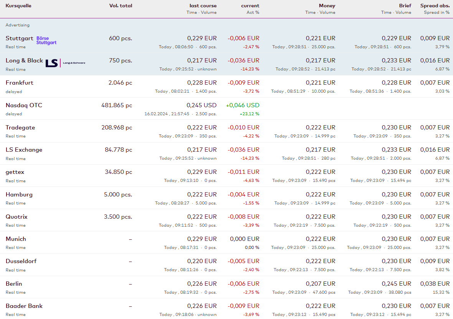This screenshot has height=319, width=453.
Task: Click Frankfurt change -3,72 %
Action: [x=251, y=92]
